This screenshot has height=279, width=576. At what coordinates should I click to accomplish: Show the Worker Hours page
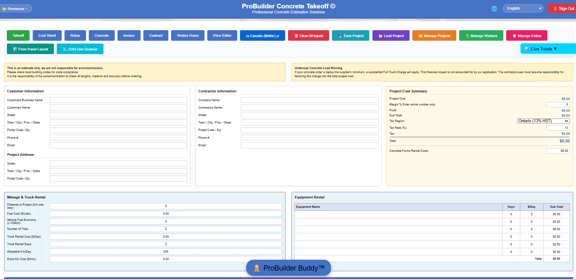(188, 35)
